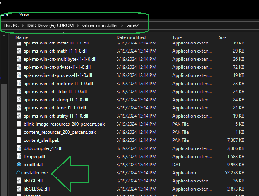This screenshot has height=196, width=259.
Task: Click blink_image_resources_200_percent.pak file icon
Action: point(19,124)
